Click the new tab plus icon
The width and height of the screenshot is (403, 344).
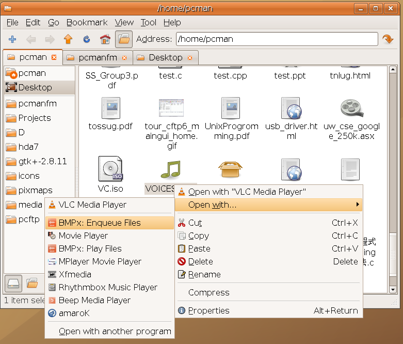point(13,39)
